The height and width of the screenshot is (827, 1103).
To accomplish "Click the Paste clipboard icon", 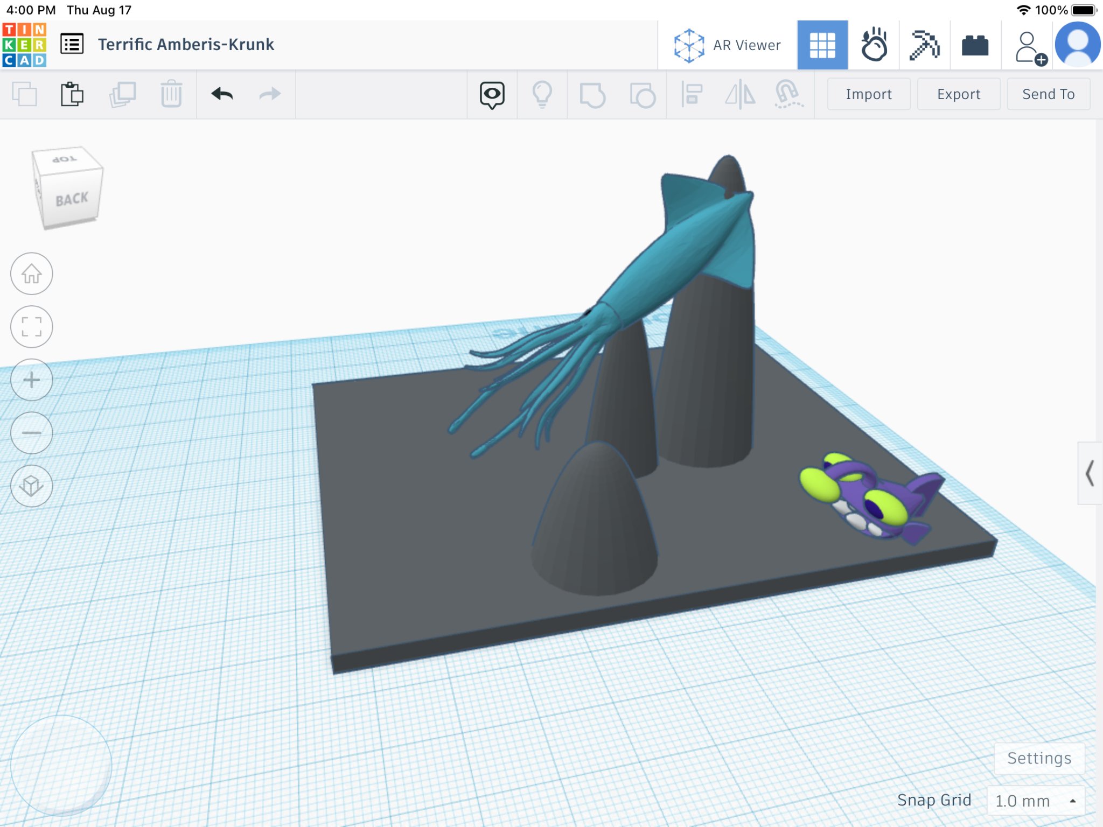I will [72, 94].
